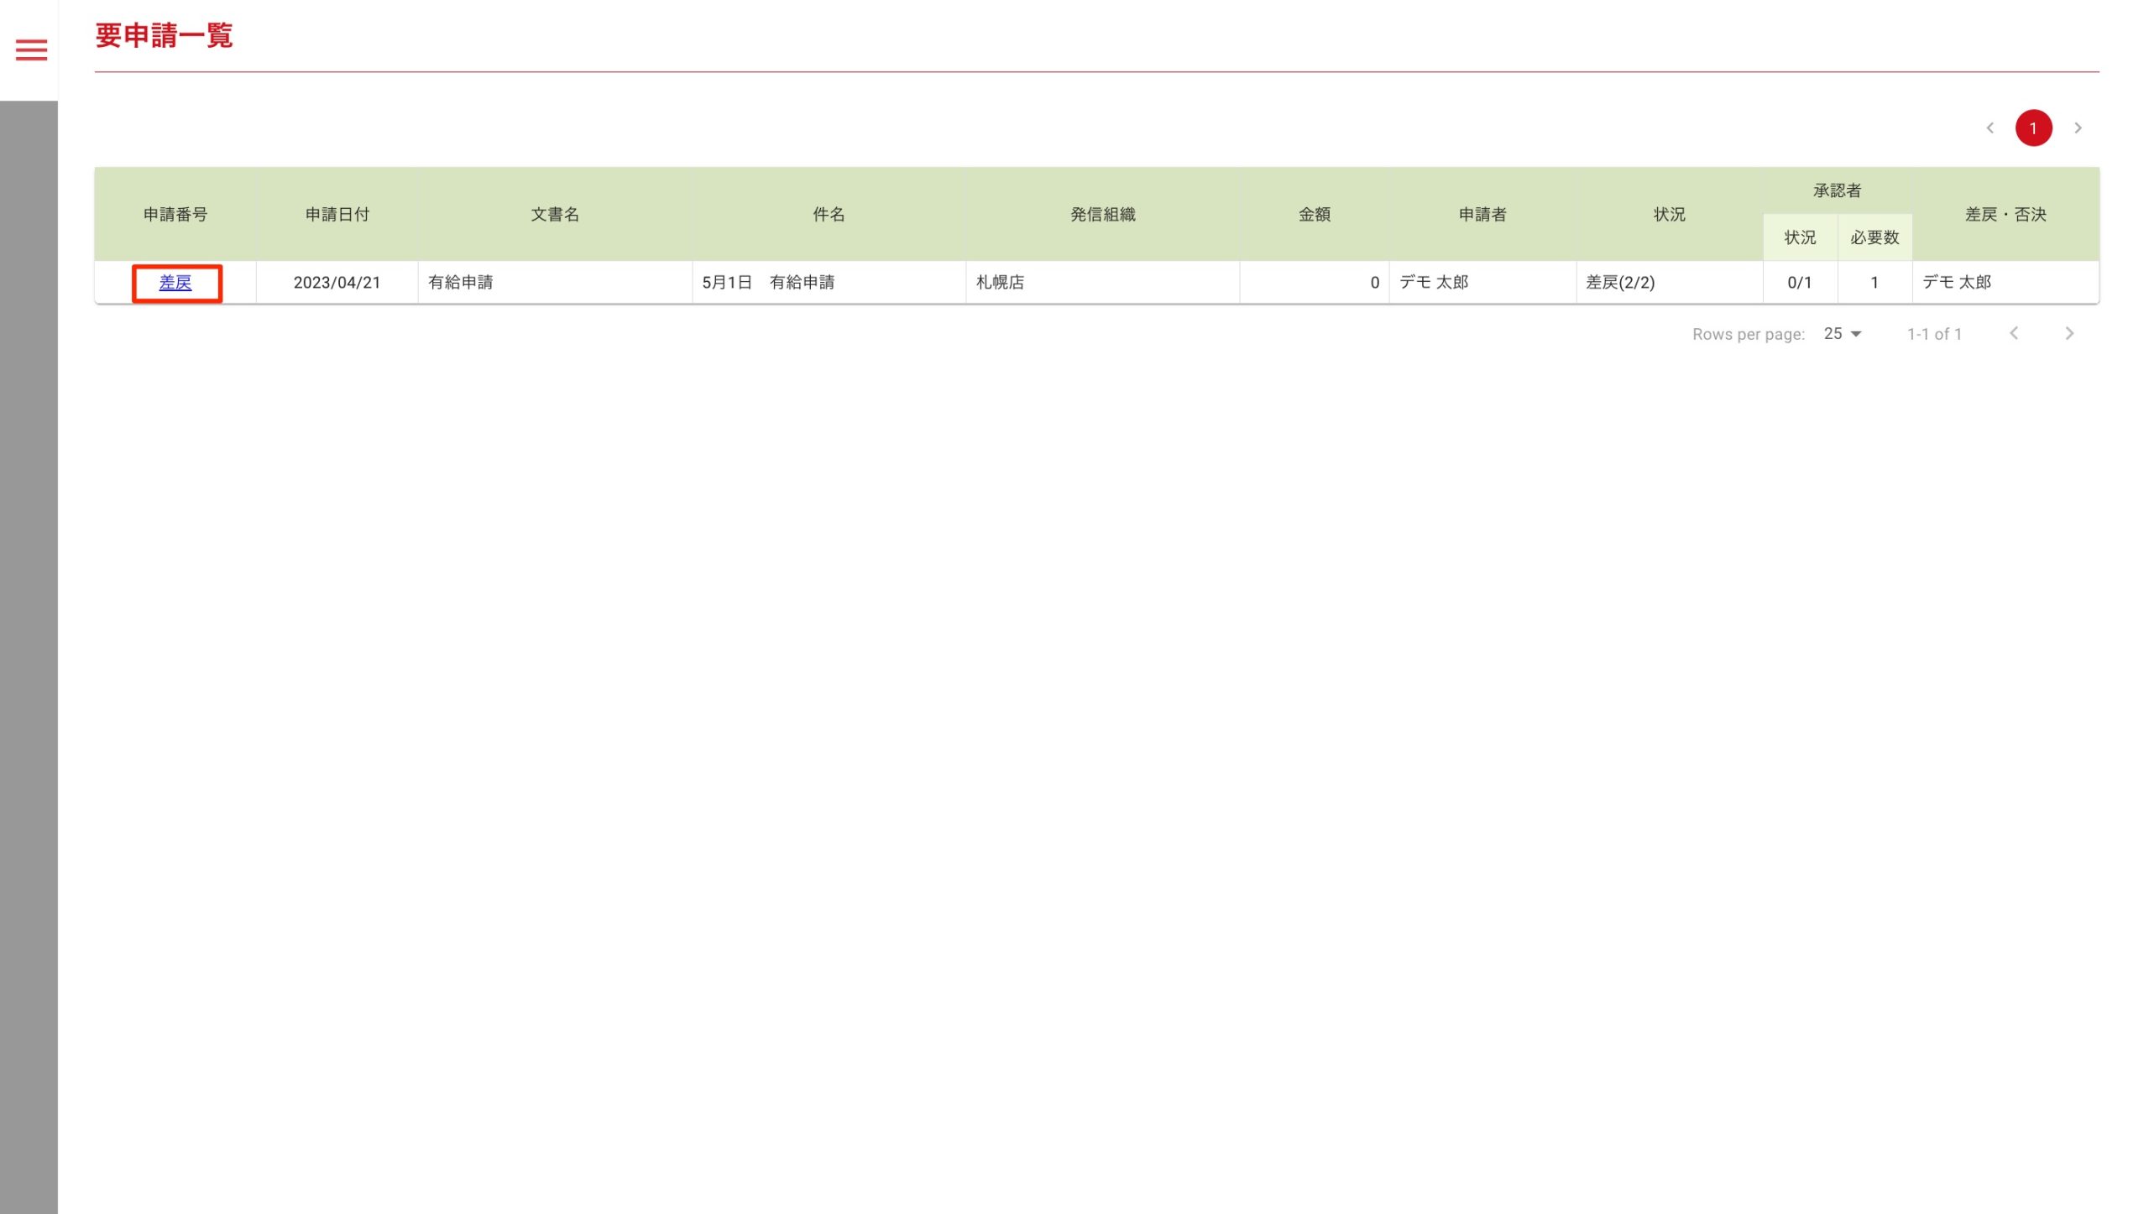This screenshot has width=2149, height=1214.
Task: Open the hamburger menu icon
Action: point(31,50)
